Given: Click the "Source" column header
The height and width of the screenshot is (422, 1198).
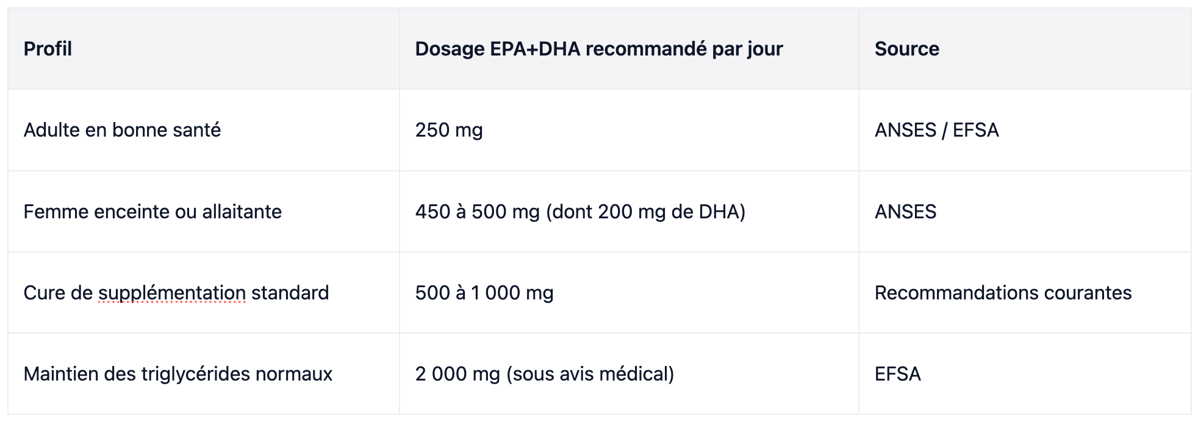Looking at the screenshot, I should [1025, 49].
